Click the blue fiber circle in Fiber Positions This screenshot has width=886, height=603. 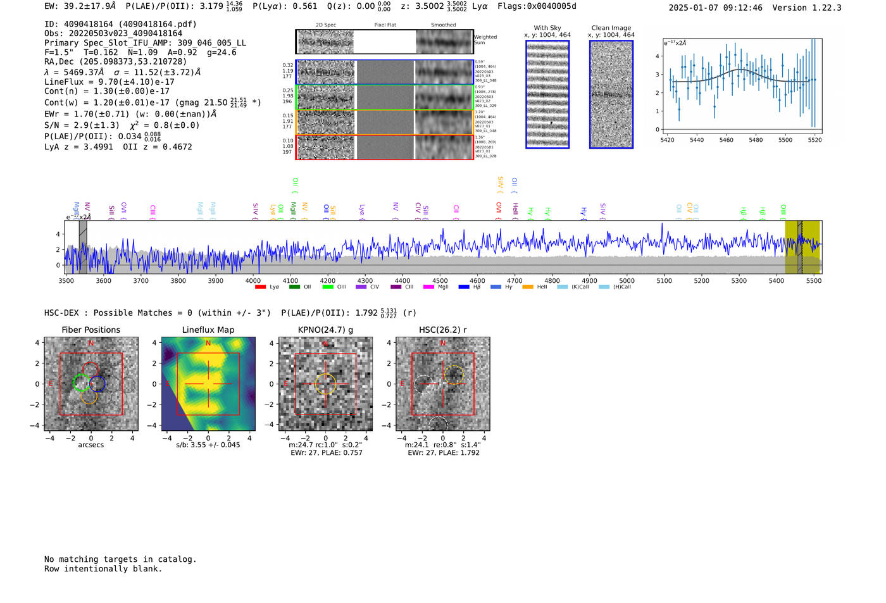coord(97,383)
